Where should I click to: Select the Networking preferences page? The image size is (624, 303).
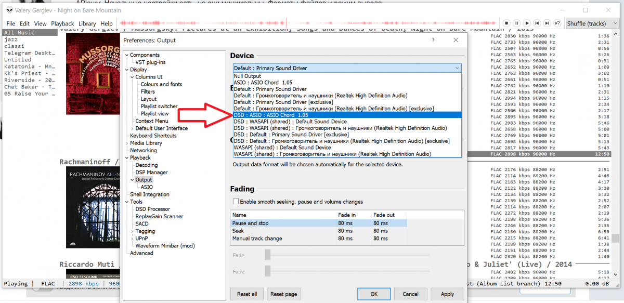[x=144, y=150]
